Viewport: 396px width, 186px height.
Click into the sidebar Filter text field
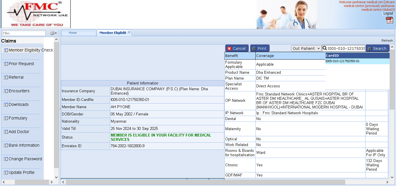coord(23,33)
